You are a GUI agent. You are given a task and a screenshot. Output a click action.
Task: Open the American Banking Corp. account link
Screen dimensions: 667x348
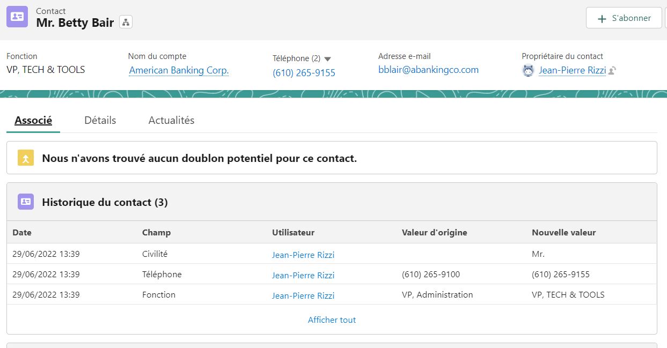179,70
